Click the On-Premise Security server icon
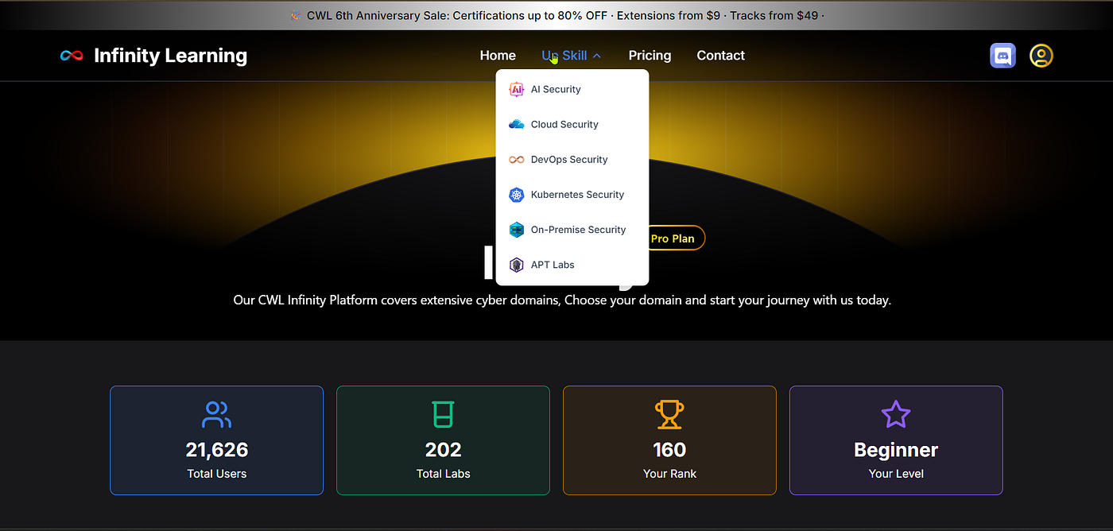 [517, 230]
